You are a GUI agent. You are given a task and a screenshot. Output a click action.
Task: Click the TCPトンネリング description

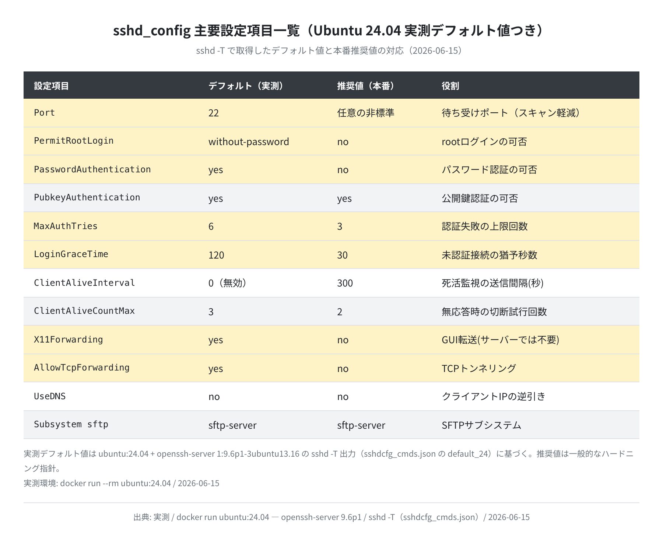coord(479,368)
